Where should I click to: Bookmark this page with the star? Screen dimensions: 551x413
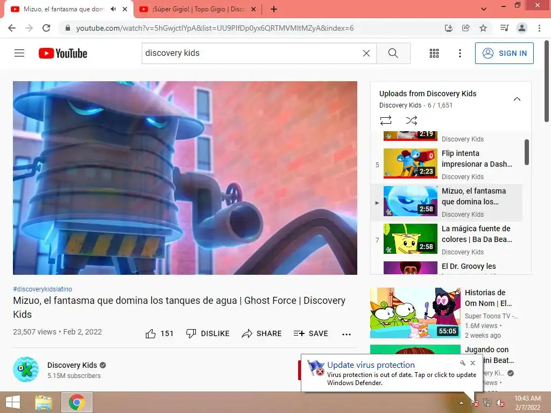pos(483,28)
